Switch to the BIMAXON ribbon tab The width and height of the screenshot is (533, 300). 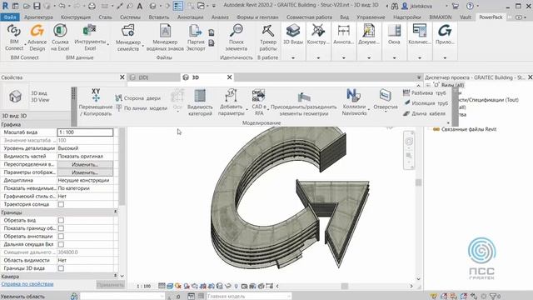point(441,17)
